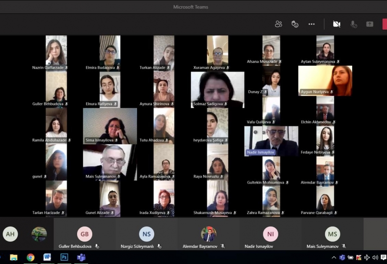Click microphone icon beside Guller Behbudova name
This screenshot has height=264, width=387.
(97, 246)
